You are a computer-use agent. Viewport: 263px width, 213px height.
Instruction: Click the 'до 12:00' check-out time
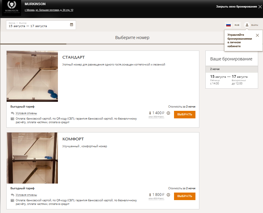pos(237,84)
